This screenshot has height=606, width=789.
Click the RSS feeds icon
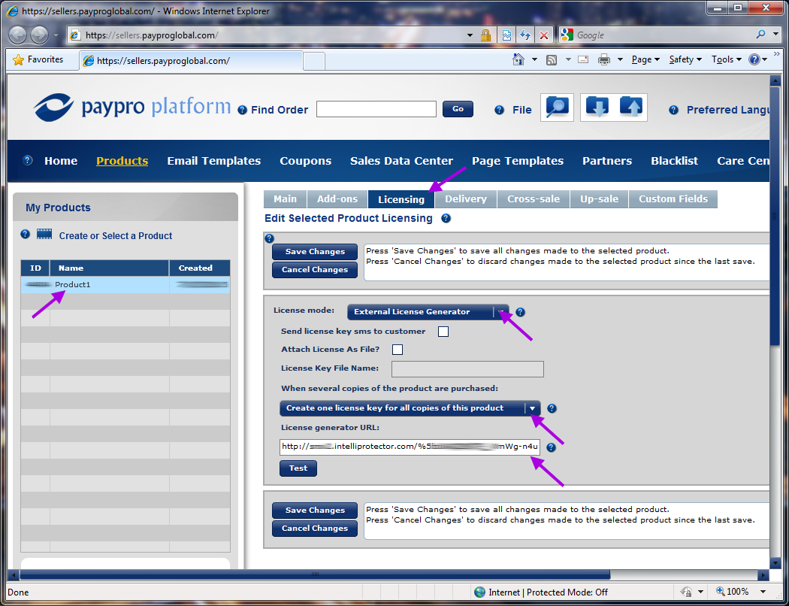coord(552,60)
